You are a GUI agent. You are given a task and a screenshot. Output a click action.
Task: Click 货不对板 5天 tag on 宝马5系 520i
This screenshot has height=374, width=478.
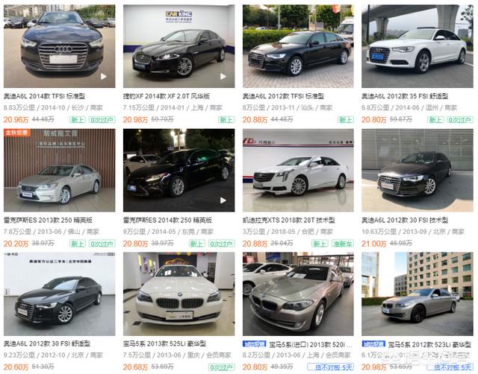click(330, 367)
